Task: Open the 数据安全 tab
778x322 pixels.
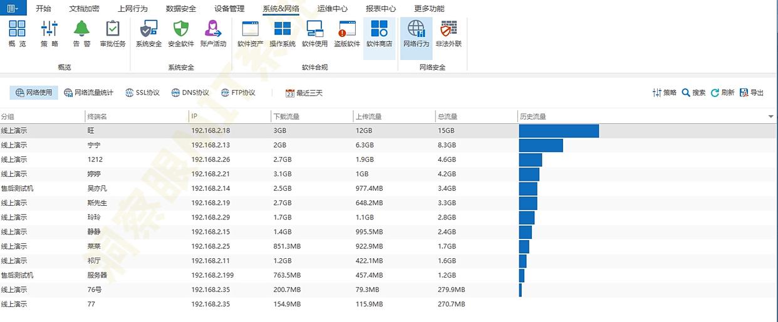Action: pos(181,8)
